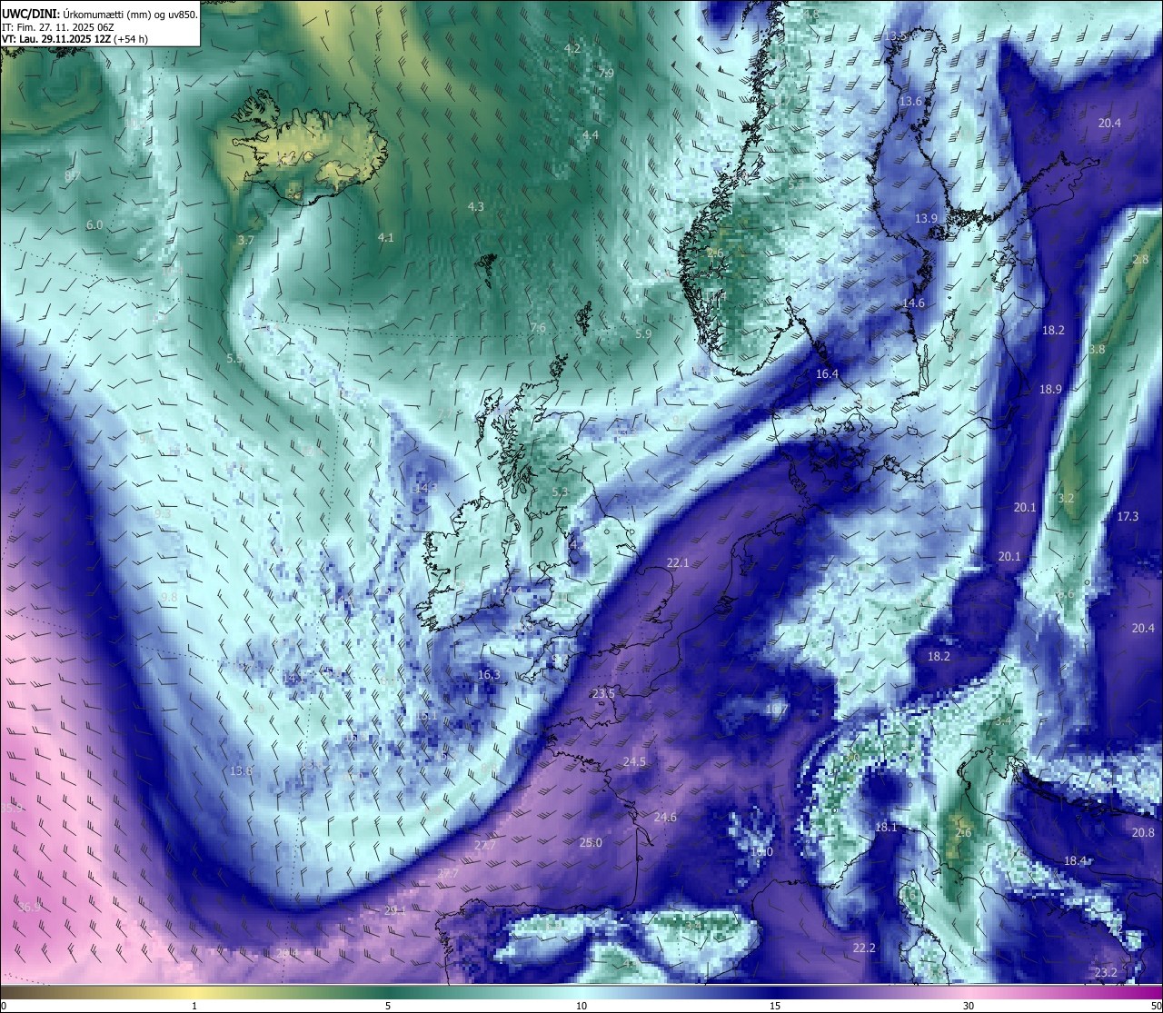This screenshot has width=1163, height=1013.
Task: Click the 13.9 map value
Action: pyautogui.click(x=926, y=219)
